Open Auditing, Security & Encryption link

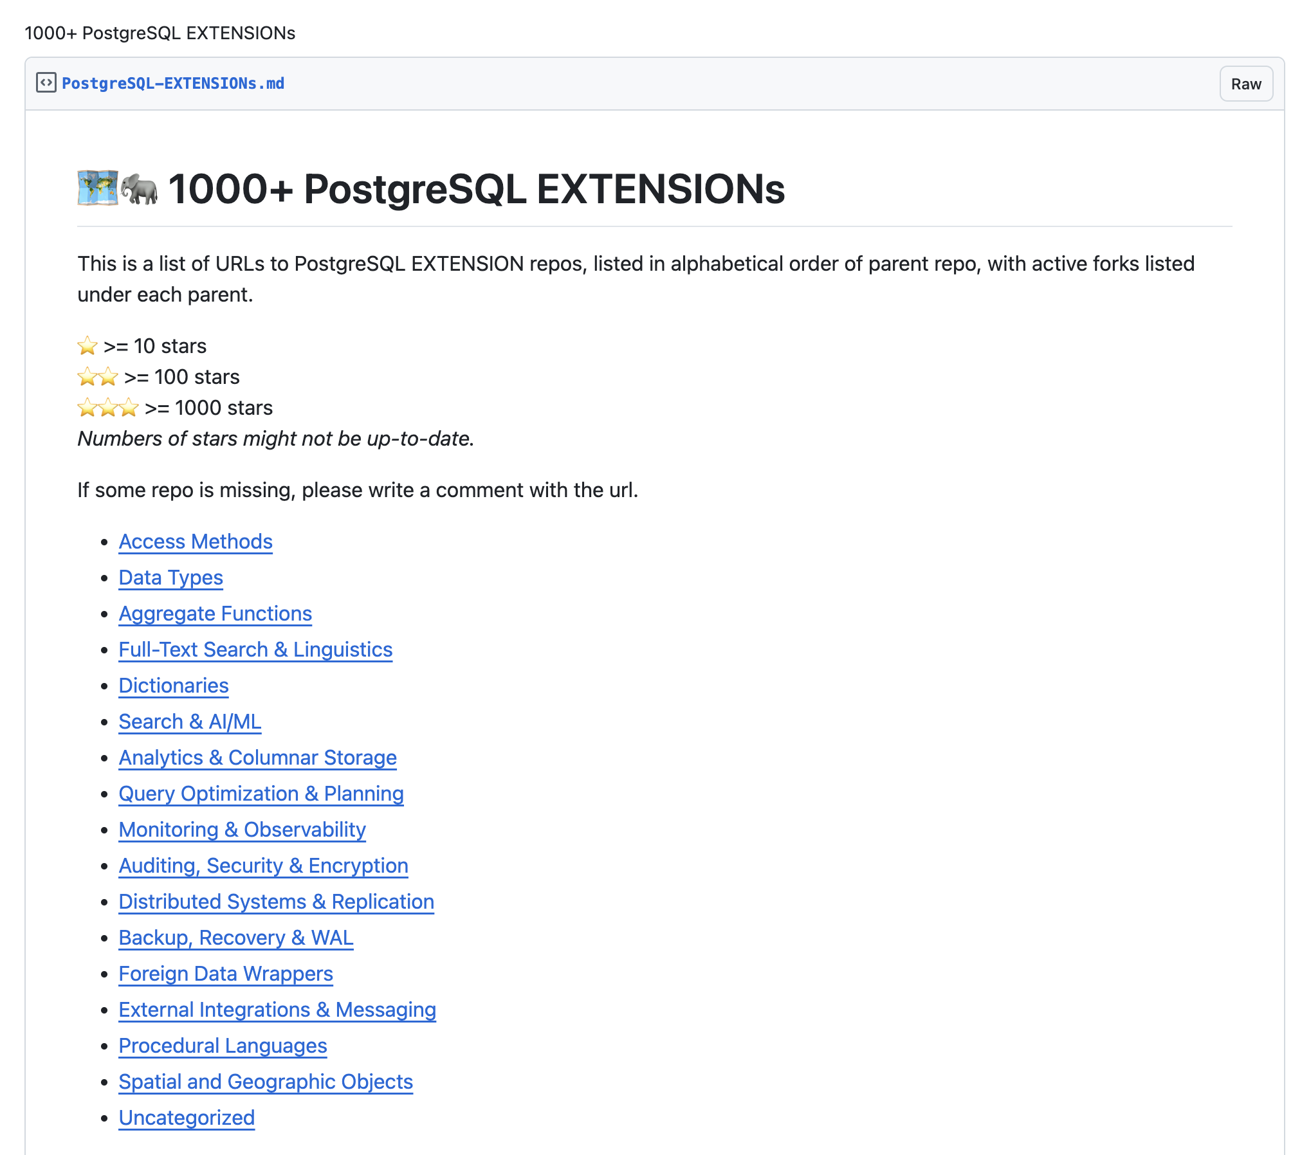264,866
